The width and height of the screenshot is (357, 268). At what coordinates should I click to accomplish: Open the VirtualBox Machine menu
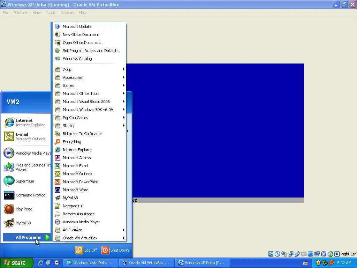(x=21, y=13)
